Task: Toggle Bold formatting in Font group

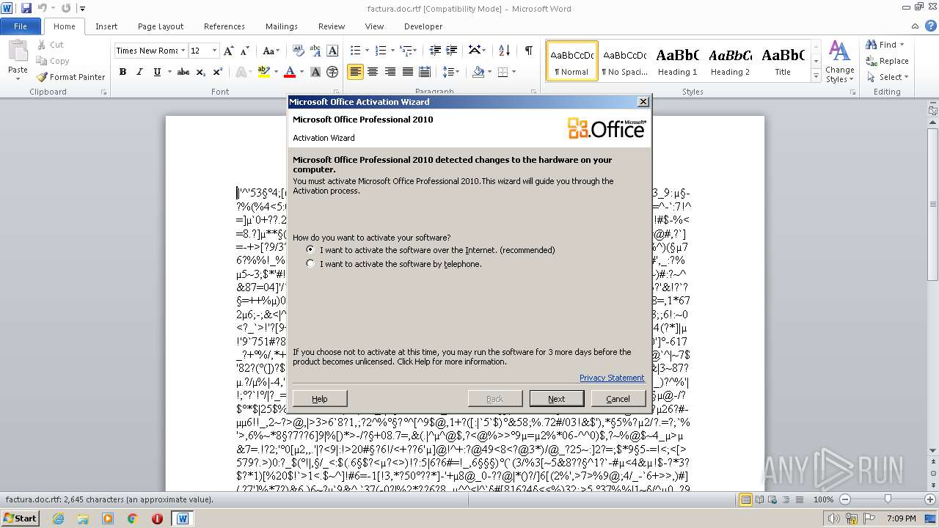Action: click(123, 72)
